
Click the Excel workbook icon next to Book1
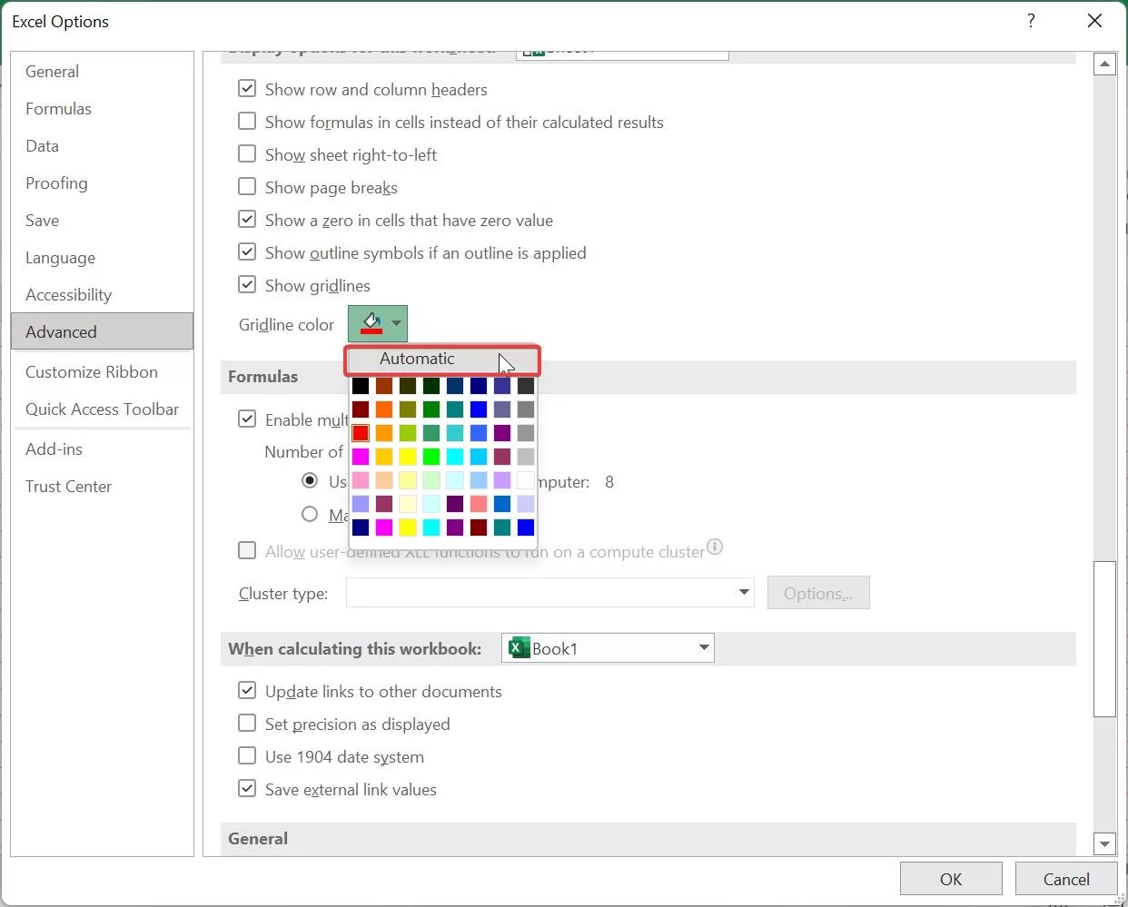click(x=519, y=647)
